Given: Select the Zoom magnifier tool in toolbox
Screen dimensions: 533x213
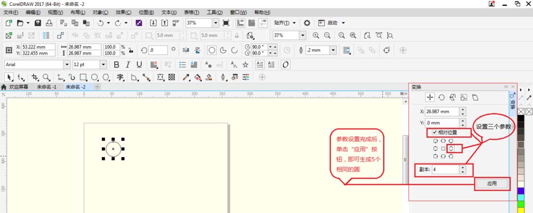Looking at the screenshot, I should tap(46, 77).
